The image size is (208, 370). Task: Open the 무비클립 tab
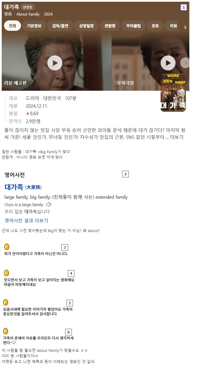click(x=133, y=26)
